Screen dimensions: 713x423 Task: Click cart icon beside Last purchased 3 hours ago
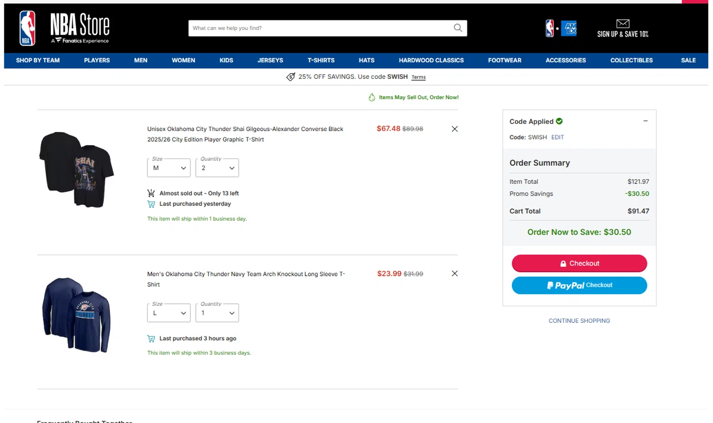[151, 338]
